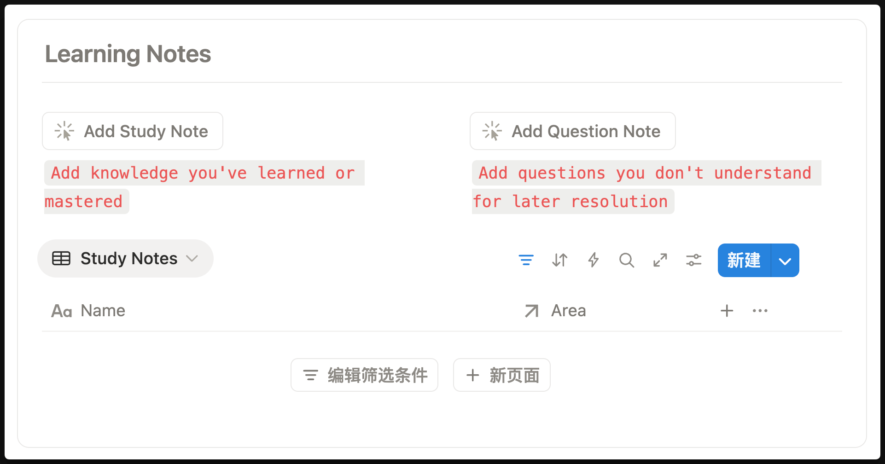Click the Learning Notes heading
This screenshot has width=885, height=464.
coord(128,54)
